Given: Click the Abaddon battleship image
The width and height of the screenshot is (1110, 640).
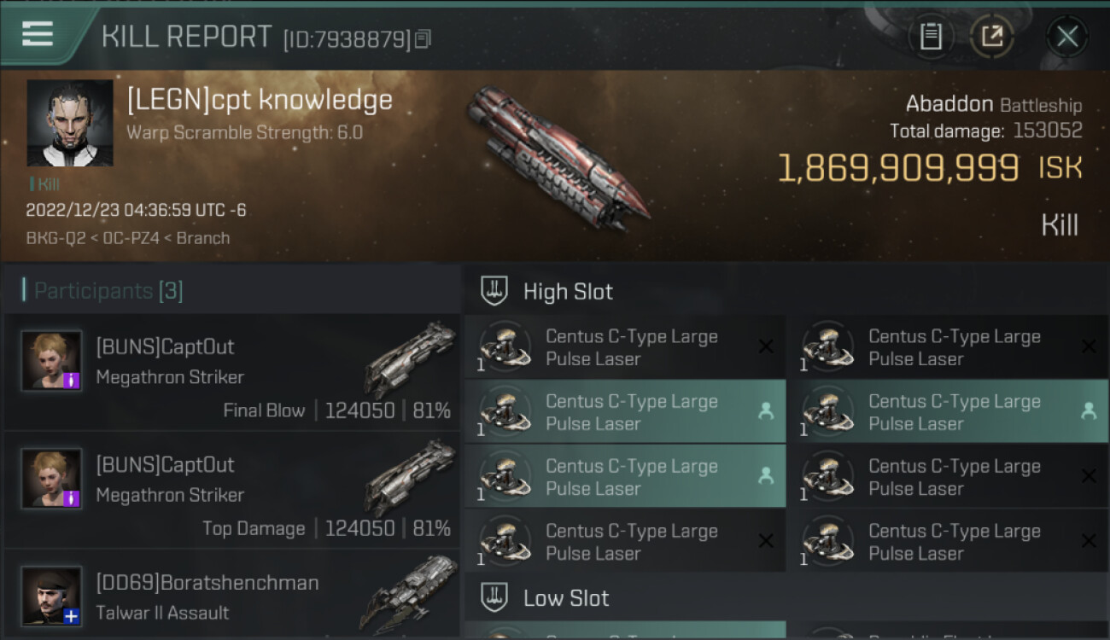Looking at the screenshot, I should coord(557,158).
